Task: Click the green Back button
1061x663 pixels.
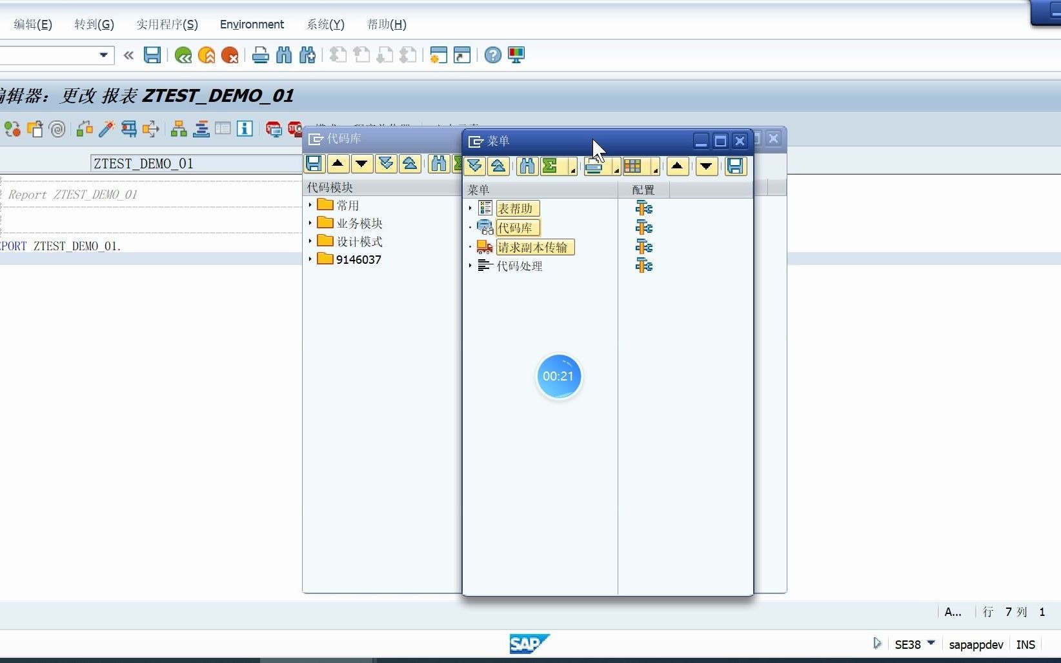Action: (x=183, y=55)
